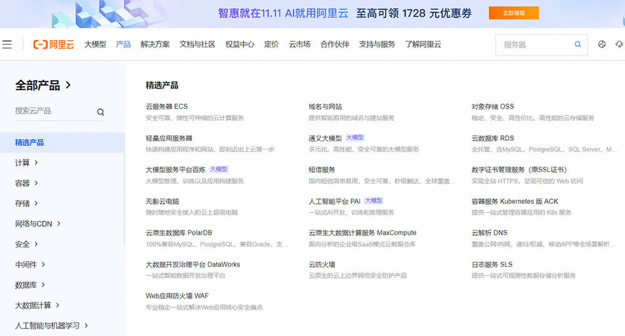Open the 文档与社区 nav menu

tap(197, 44)
